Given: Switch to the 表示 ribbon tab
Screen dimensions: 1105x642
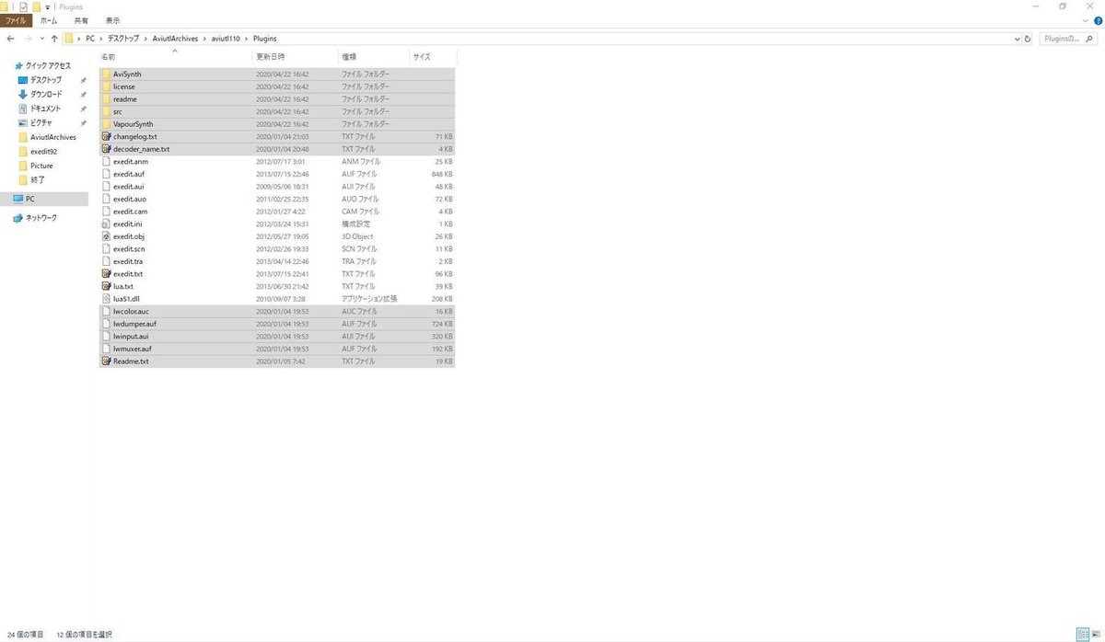Looking at the screenshot, I should 112,20.
